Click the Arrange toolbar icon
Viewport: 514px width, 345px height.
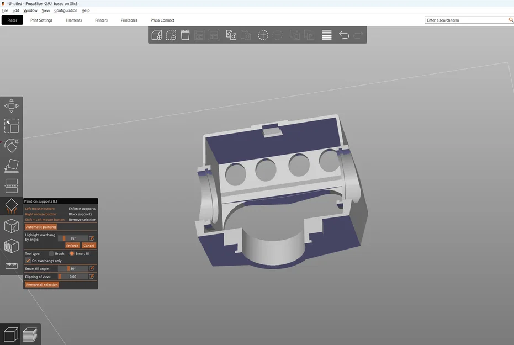[x=199, y=35]
